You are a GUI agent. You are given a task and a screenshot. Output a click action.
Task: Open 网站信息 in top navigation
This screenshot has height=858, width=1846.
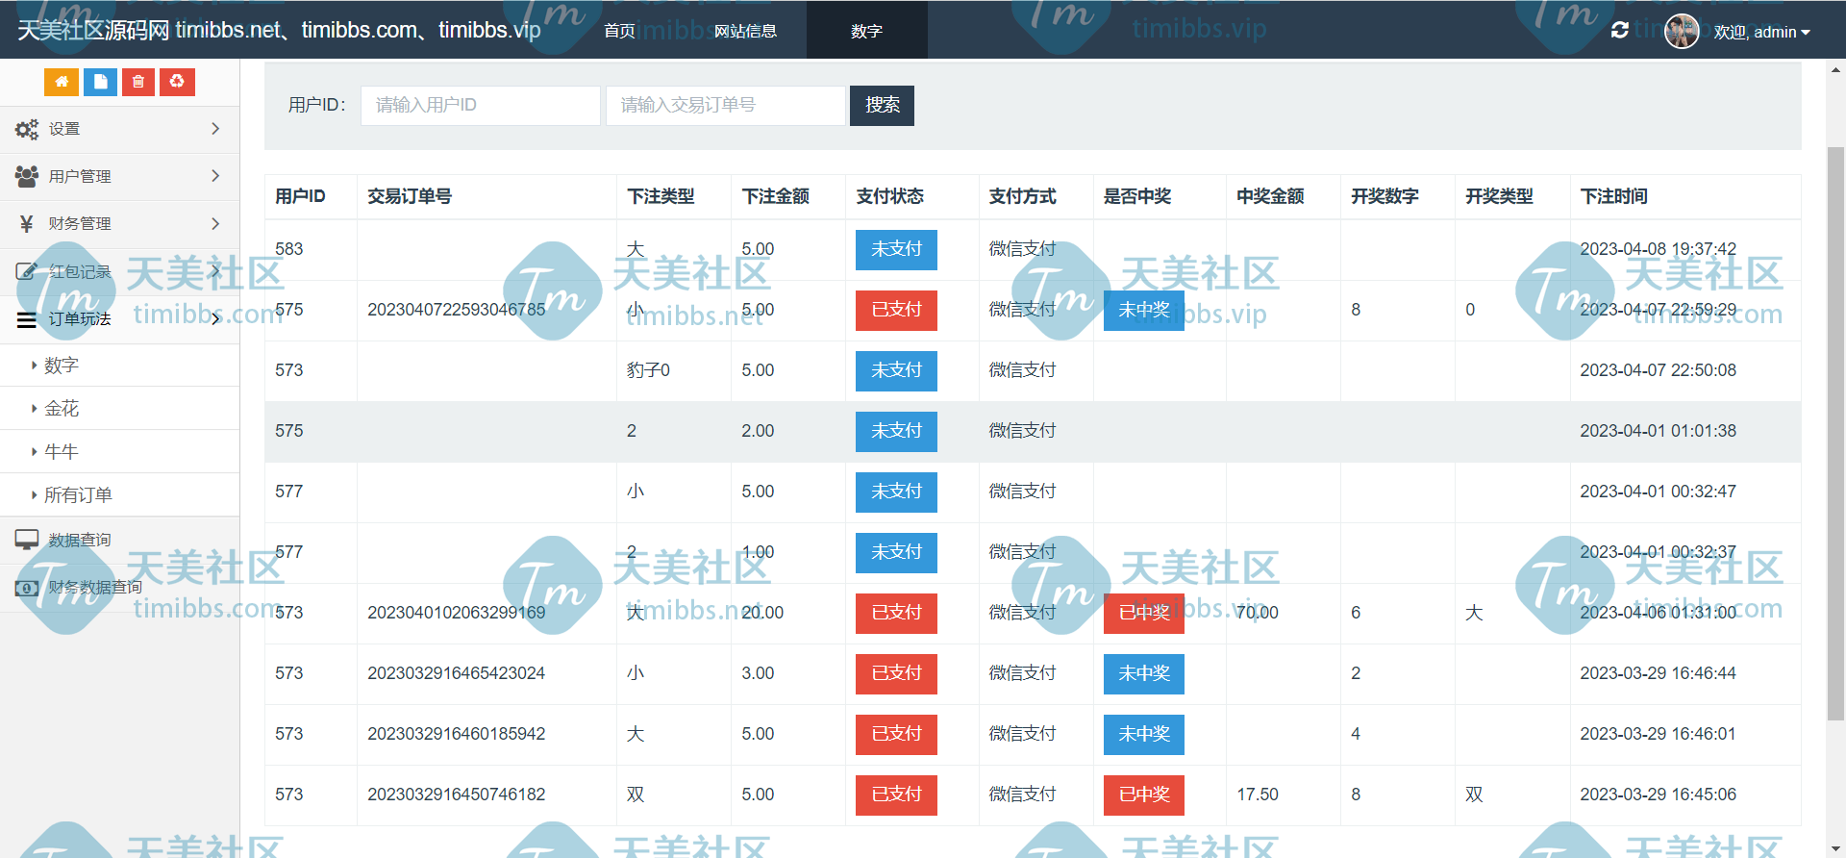click(x=745, y=31)
